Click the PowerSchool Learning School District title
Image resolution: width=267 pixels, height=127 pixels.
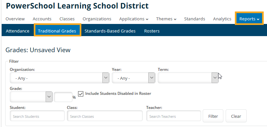coord(77,6)
